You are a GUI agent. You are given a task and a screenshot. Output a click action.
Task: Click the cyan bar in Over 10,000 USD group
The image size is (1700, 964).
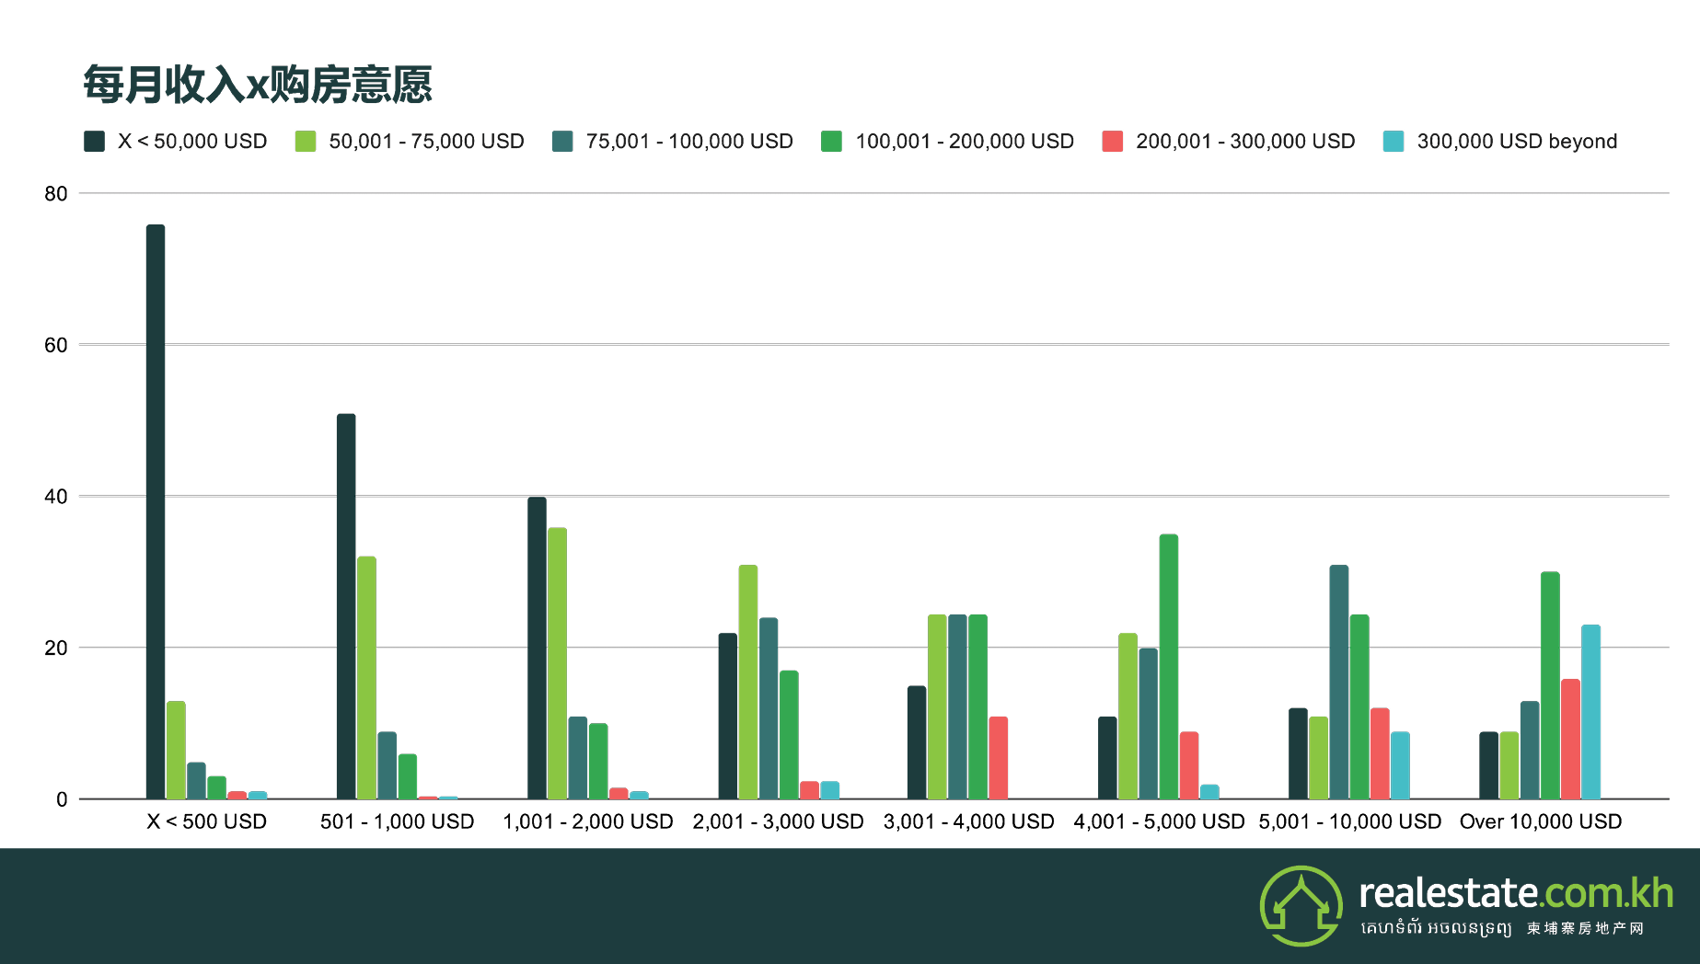1590,712
